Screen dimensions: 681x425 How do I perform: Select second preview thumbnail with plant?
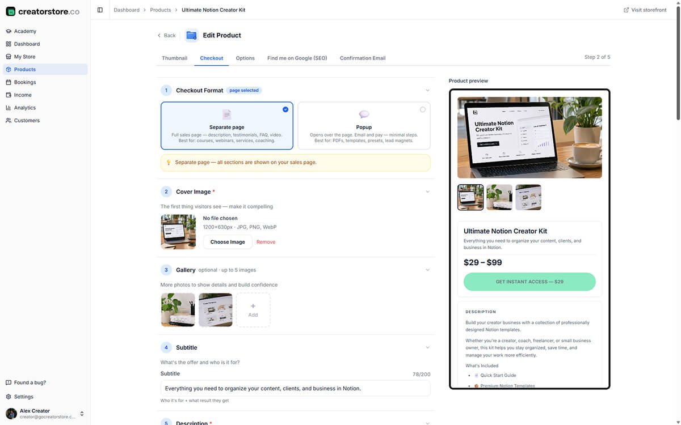coord(499,197)
